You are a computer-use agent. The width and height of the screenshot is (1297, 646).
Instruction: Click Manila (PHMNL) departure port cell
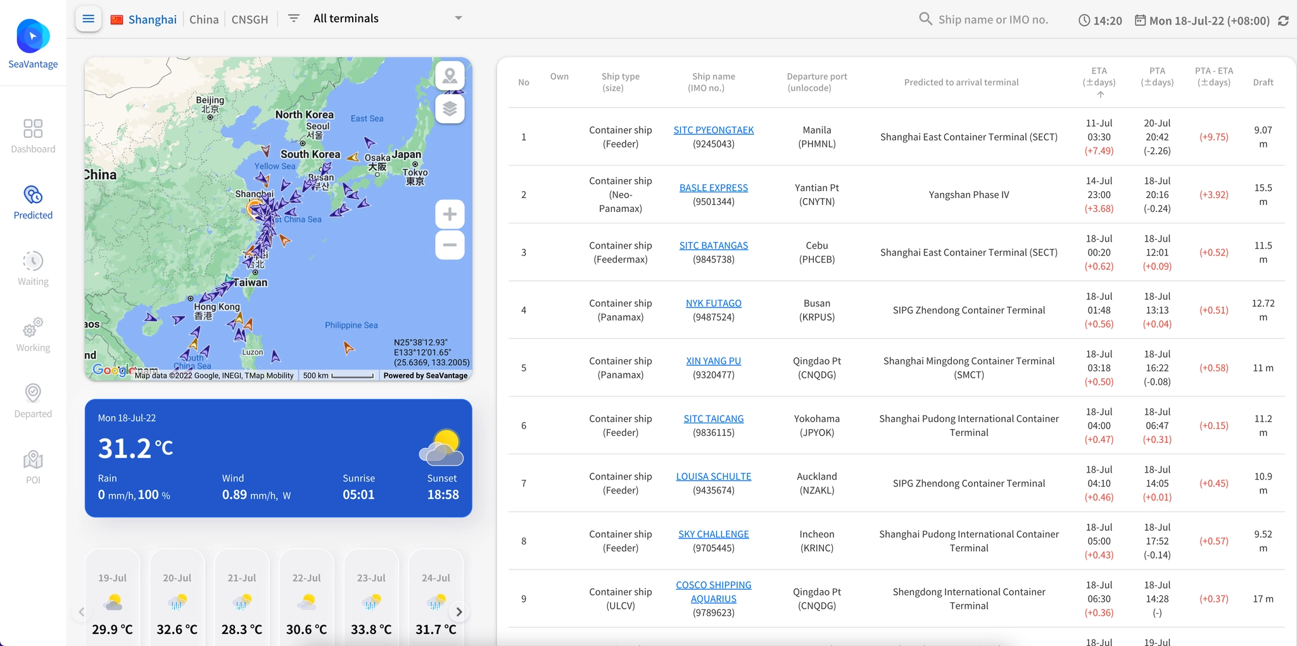tap(817, 137)
